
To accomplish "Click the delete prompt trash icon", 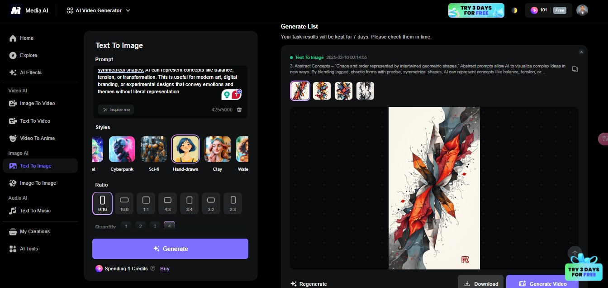I will point(239,110).
